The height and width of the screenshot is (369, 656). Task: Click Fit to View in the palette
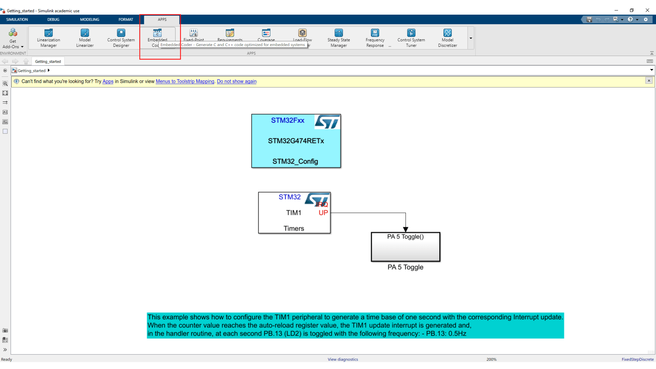(x=5, y=93)
